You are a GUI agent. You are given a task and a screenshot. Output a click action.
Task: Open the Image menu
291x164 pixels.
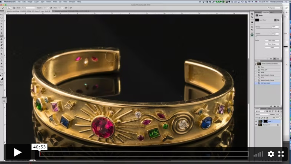click(30, 2)
